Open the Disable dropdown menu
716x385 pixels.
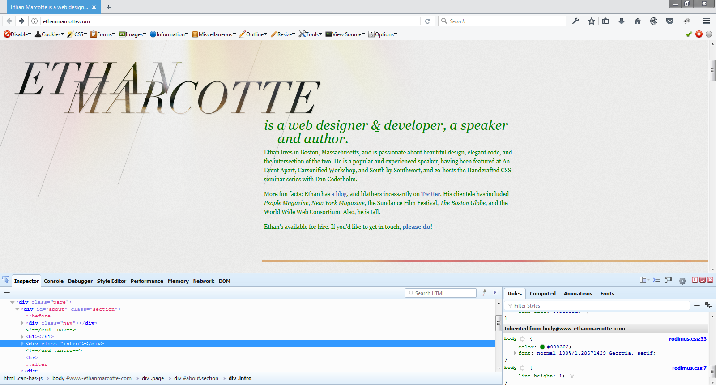pos(17,34)
